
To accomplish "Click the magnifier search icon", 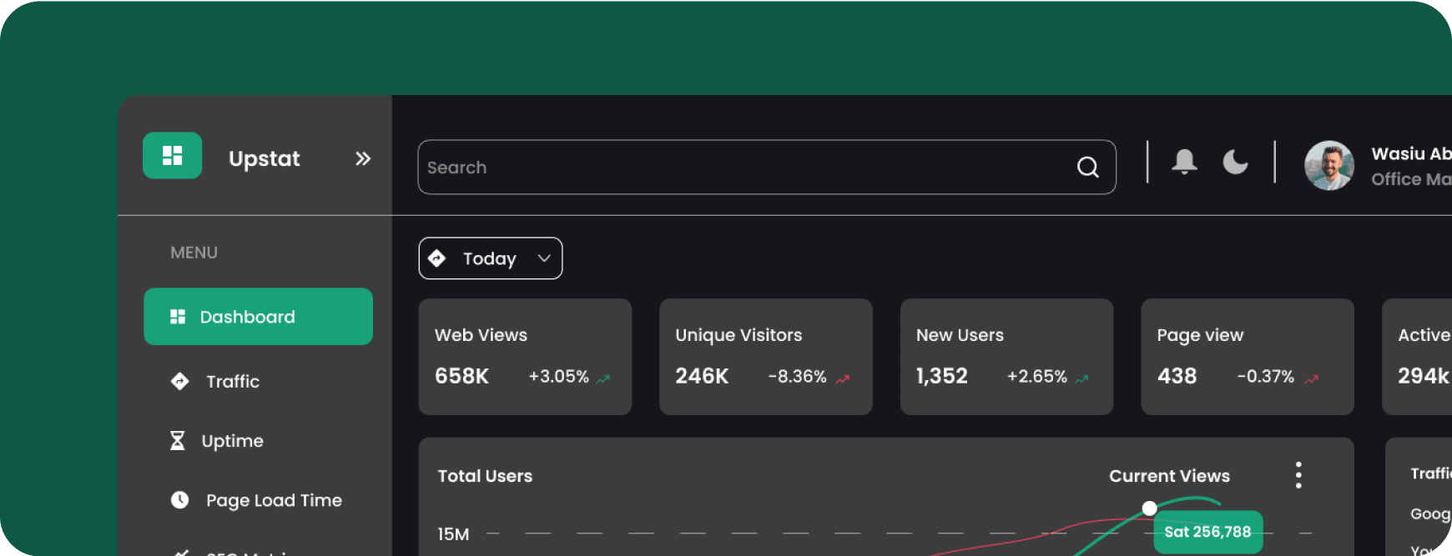I will 1088,168.
